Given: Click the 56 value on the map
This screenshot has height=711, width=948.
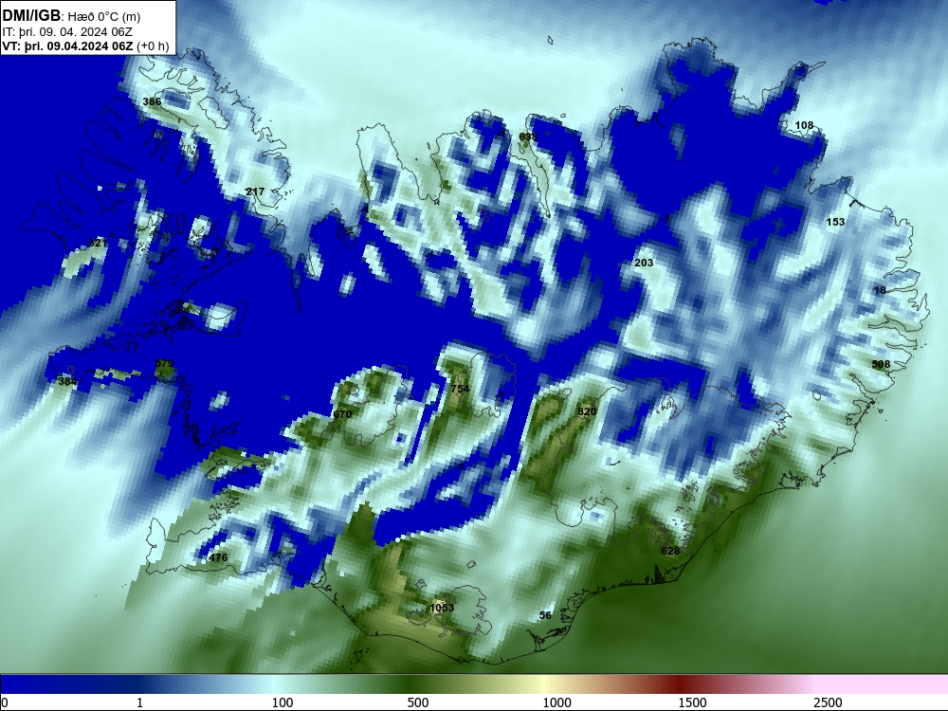Looking at the screenshot, I should tap(545, 615).
